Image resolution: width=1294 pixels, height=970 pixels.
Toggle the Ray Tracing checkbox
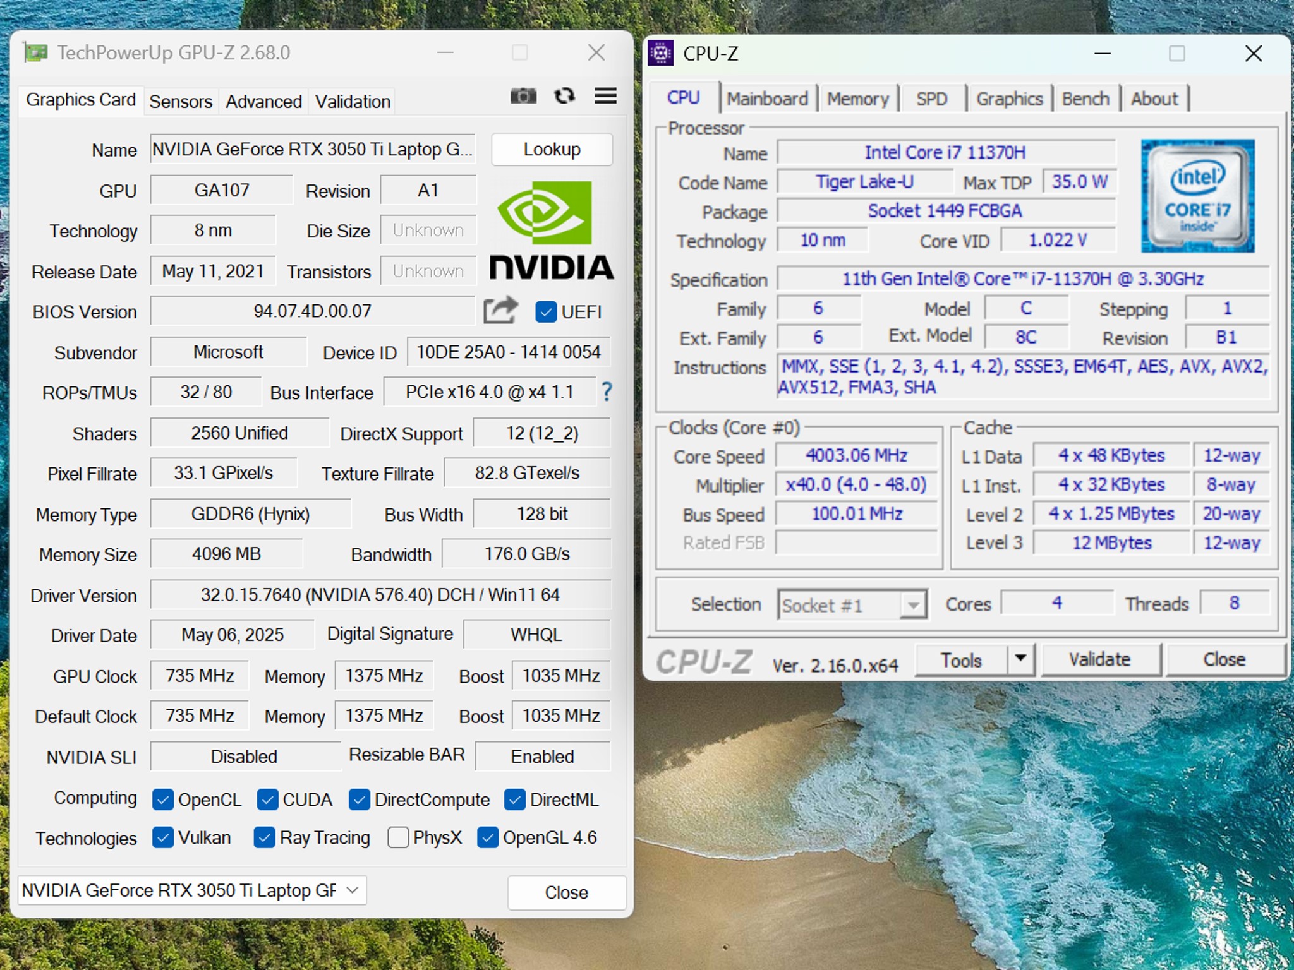(264, 837)
